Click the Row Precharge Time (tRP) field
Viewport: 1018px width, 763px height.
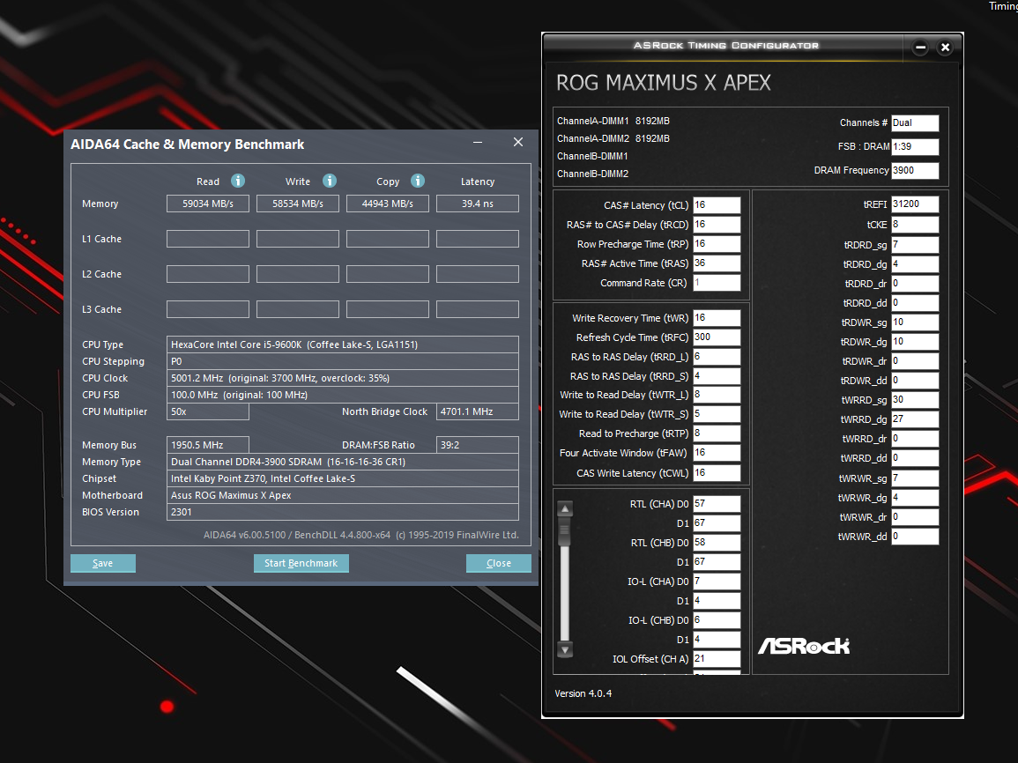click(717, 244)
